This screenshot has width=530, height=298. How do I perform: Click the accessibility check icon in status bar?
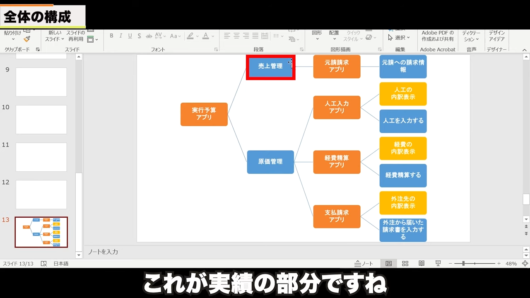coord(43,264)
